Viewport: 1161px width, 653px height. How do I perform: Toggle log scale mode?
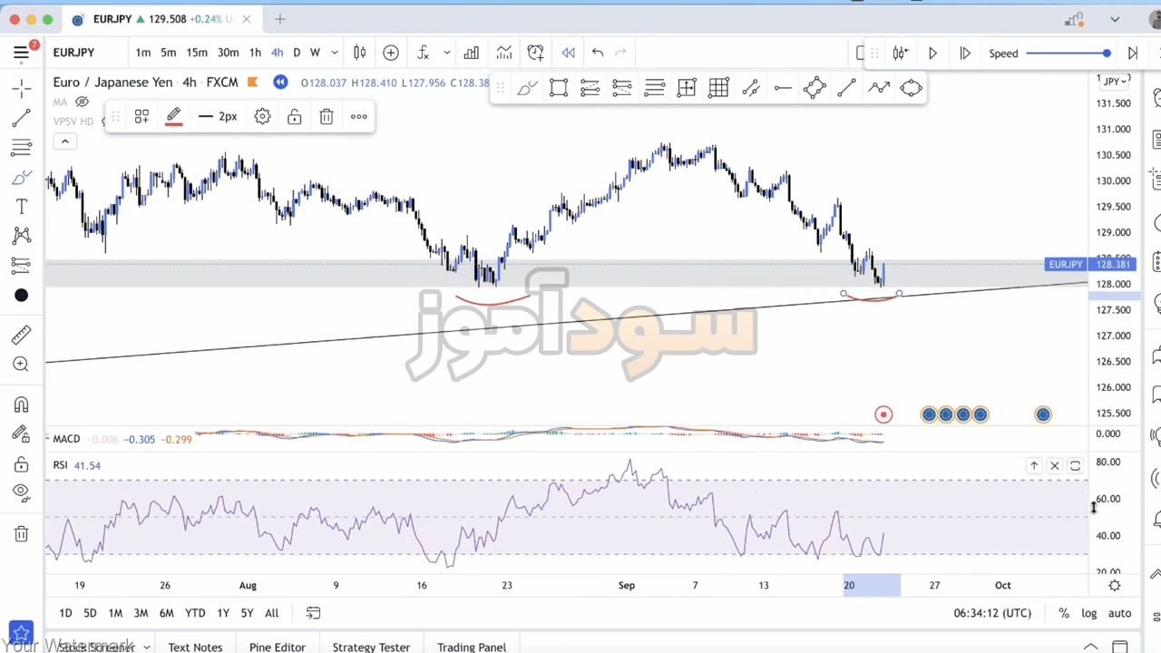(1089, 613)
